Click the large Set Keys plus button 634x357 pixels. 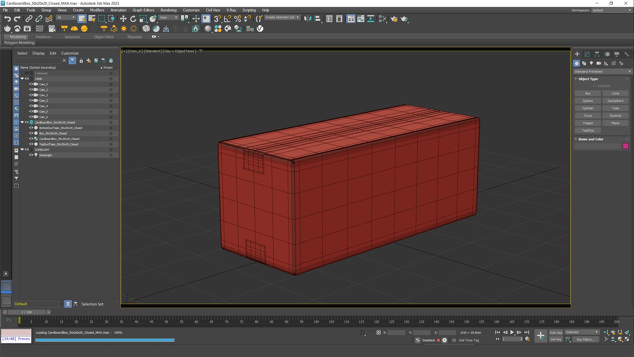541,336
